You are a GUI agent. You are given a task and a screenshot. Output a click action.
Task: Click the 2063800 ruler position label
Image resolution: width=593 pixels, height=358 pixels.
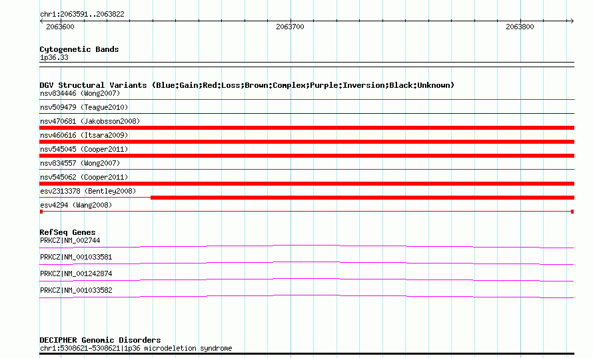click(x=520, y=27)
